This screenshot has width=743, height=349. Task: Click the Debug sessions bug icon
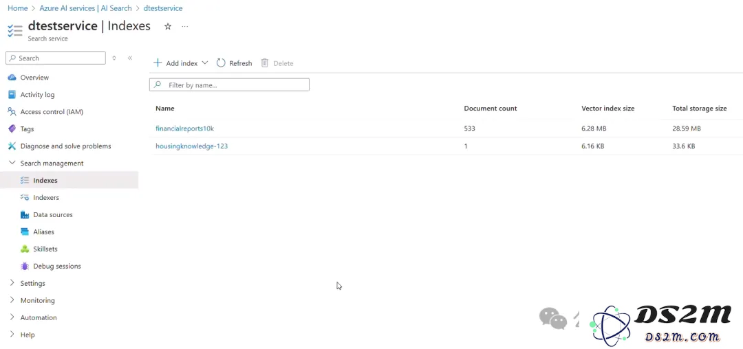[x=25, y=267]
